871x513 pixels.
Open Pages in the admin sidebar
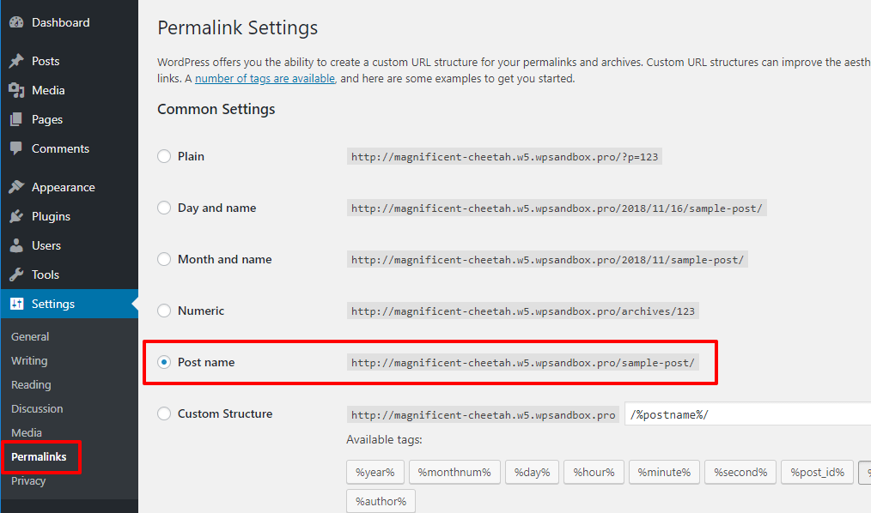47,119
